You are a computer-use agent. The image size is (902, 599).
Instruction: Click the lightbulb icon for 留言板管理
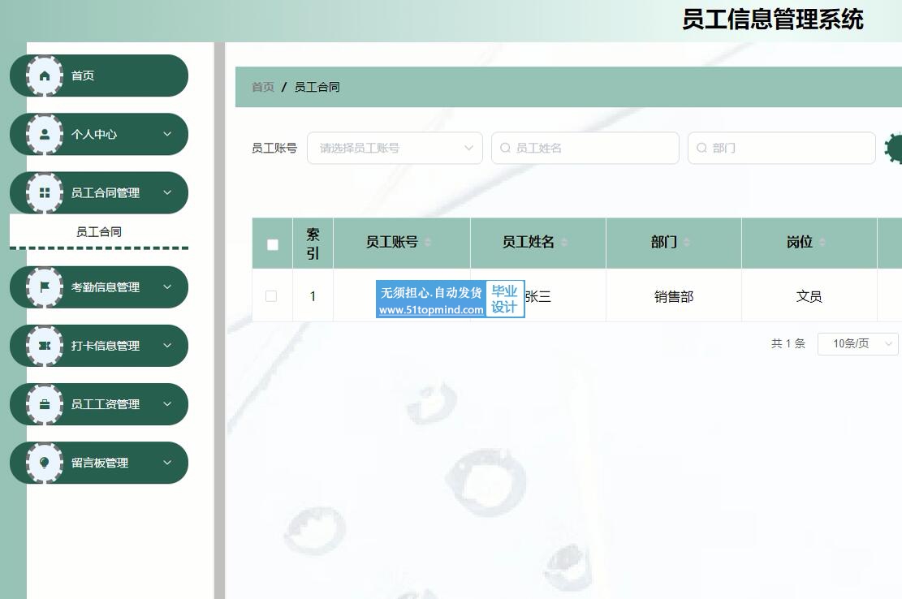[x=45, y=463]
